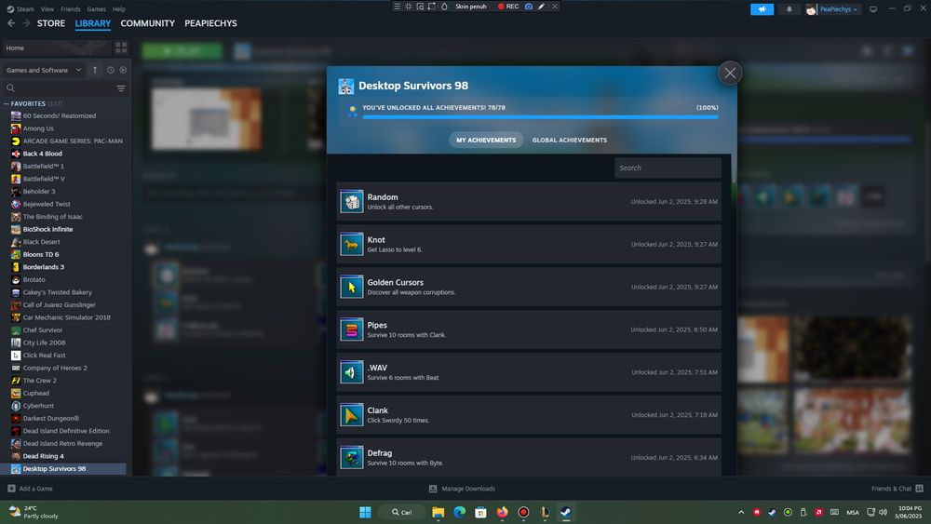Viewport: 931px width, 524px height.
Task: Show hidden system tray icons
Action: click(x=741, y=512)
